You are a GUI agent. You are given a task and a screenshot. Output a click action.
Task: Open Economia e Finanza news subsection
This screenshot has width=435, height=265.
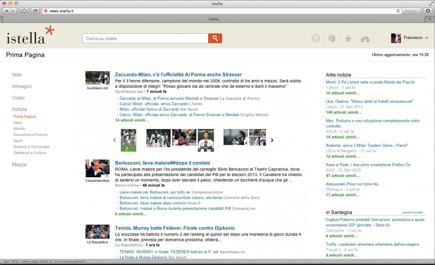30,135
